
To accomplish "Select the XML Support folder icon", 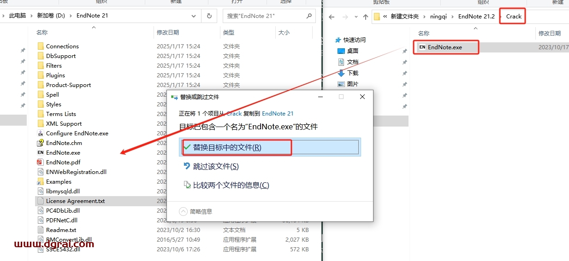I will 41,123.
